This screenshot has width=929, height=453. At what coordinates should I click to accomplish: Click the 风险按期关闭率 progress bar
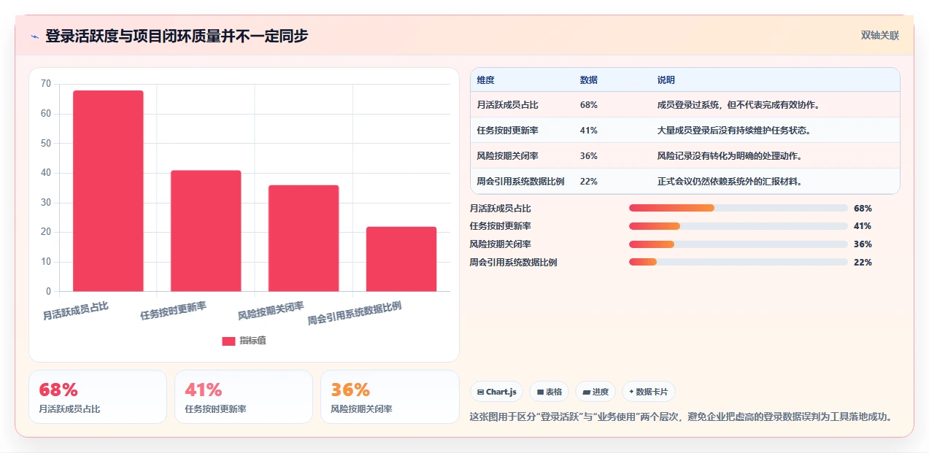click(739, 244)
